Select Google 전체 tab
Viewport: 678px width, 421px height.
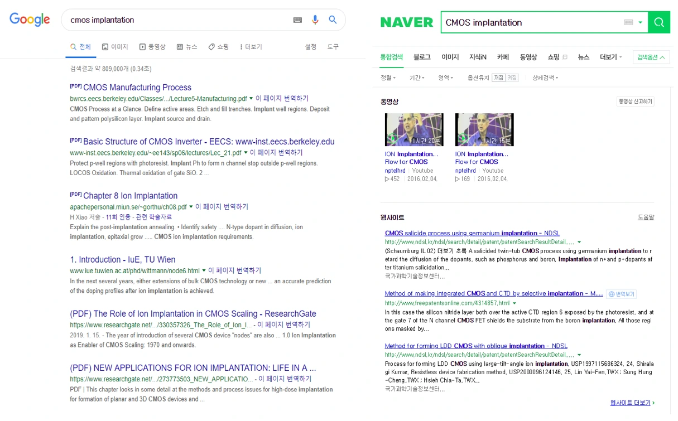(80, 47)
